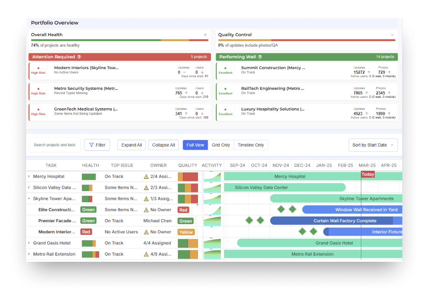Click the warning icon in Modern Interiors grid row
This screenshot has width=432, height=294.
pyautogui.click(x=146, y=232)
